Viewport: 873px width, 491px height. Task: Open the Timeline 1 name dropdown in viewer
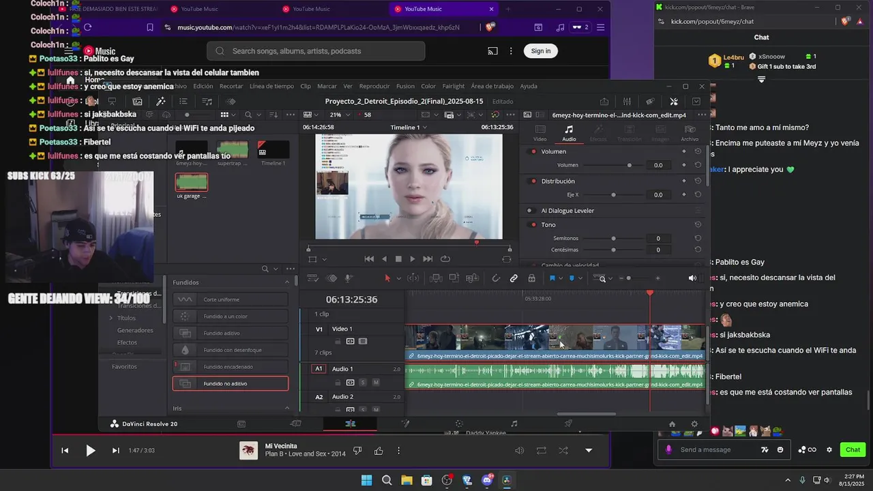[x=409, y=128]
